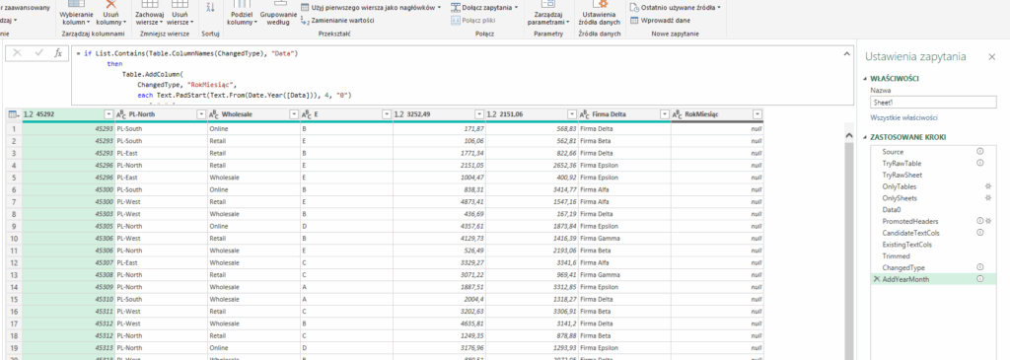The height and width of the screenshot is (360, 1010).
Task: Click the fx function icon in the formula bar
Action: (58, 53)
